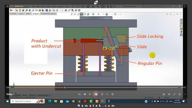192x108 pixels.
Task: Click the Media Player home icon
Action: click(x=7, y=6)
